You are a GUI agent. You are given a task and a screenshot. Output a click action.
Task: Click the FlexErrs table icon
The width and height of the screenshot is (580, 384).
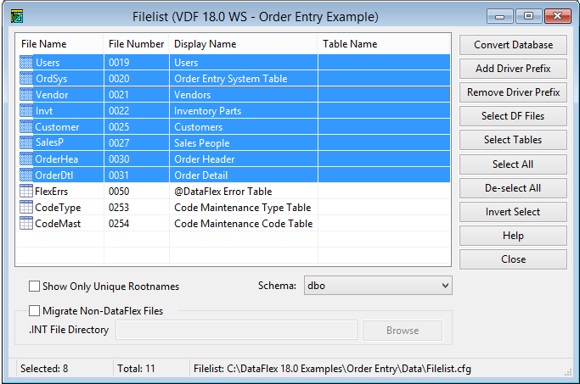point(25,192)
